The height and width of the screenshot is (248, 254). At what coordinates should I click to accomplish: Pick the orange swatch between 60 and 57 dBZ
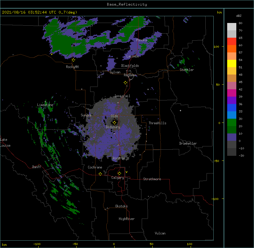[x=232, y=49]
